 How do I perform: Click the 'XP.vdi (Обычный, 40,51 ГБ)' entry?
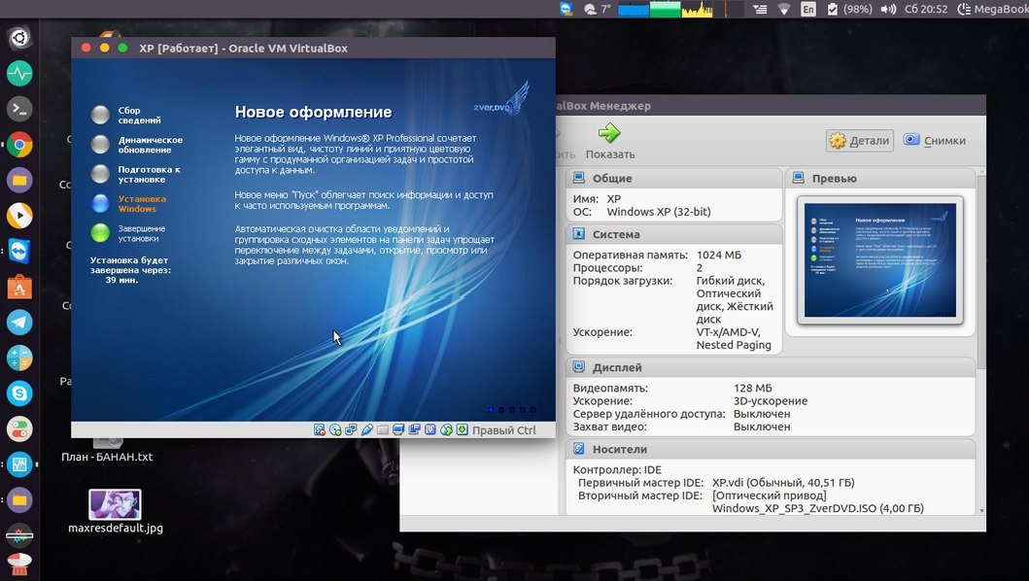tap(783, 483)
